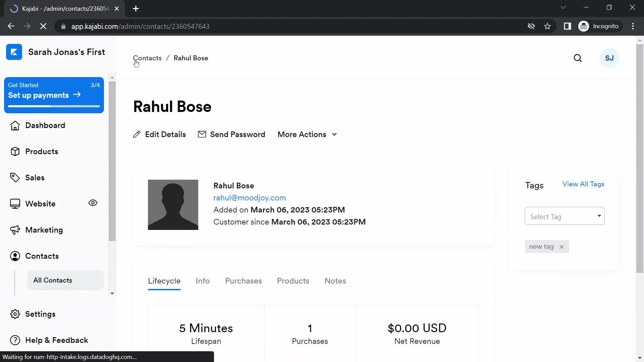The image size is (644, 362).
Task: Expand the More Actions dropdown
Action: 307,134
